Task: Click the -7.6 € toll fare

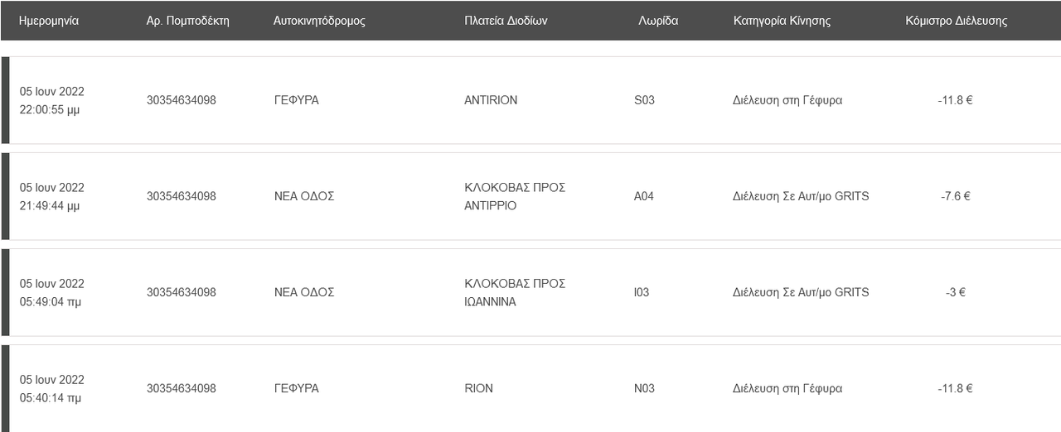Action: tap(955, 196)
